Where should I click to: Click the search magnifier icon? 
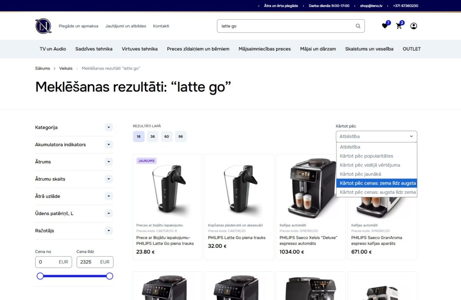pos(357,26)
